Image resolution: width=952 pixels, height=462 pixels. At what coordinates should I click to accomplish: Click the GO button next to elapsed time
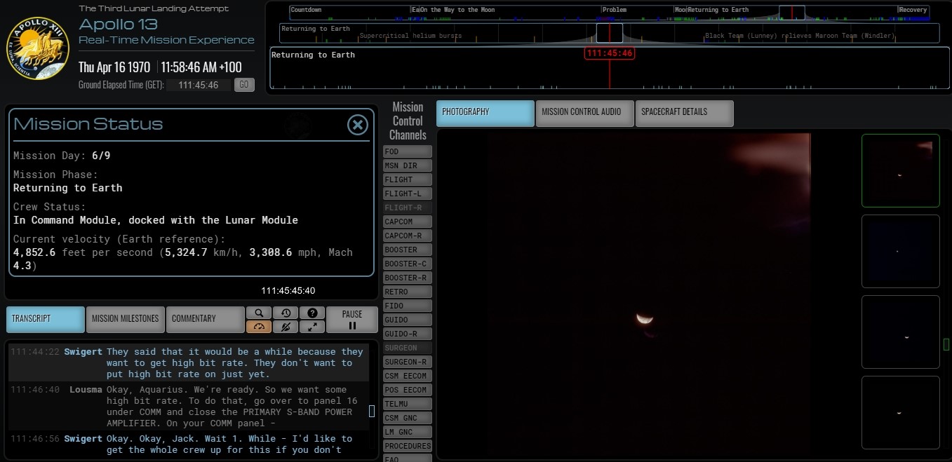click(244, 85)
